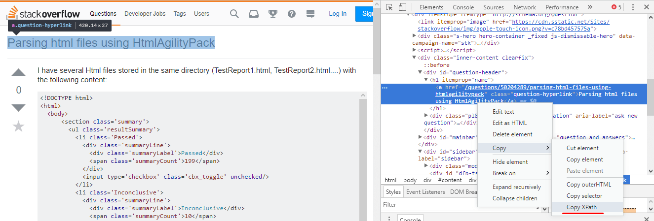Activate the DevTools inspect element picker
The height and width of the screenshot is (221, 654).
tap(389, 7)
